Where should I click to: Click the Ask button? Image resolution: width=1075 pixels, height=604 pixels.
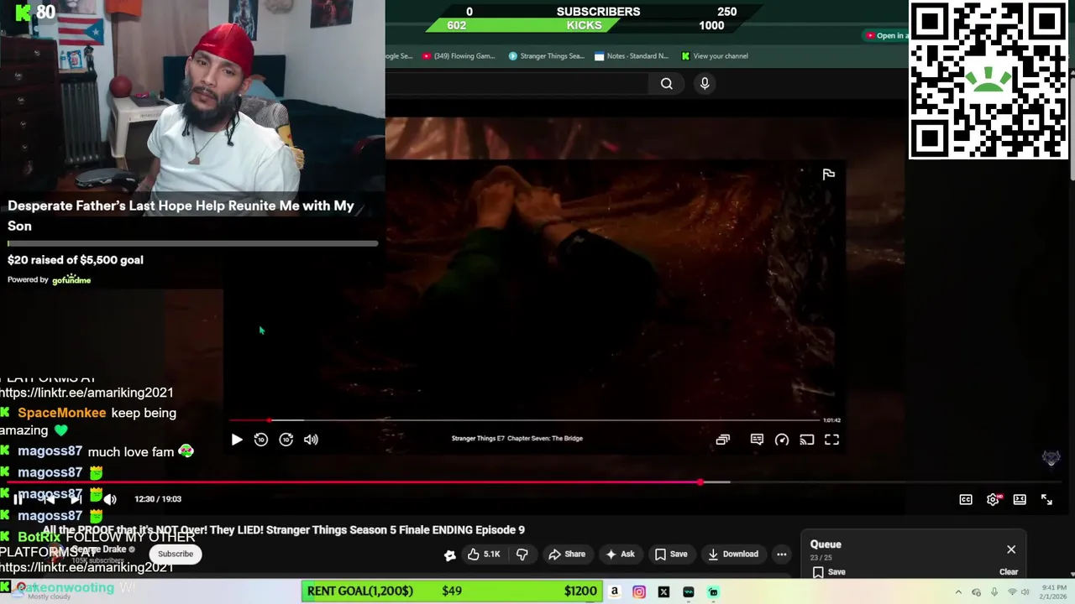(x=620, y=554)
